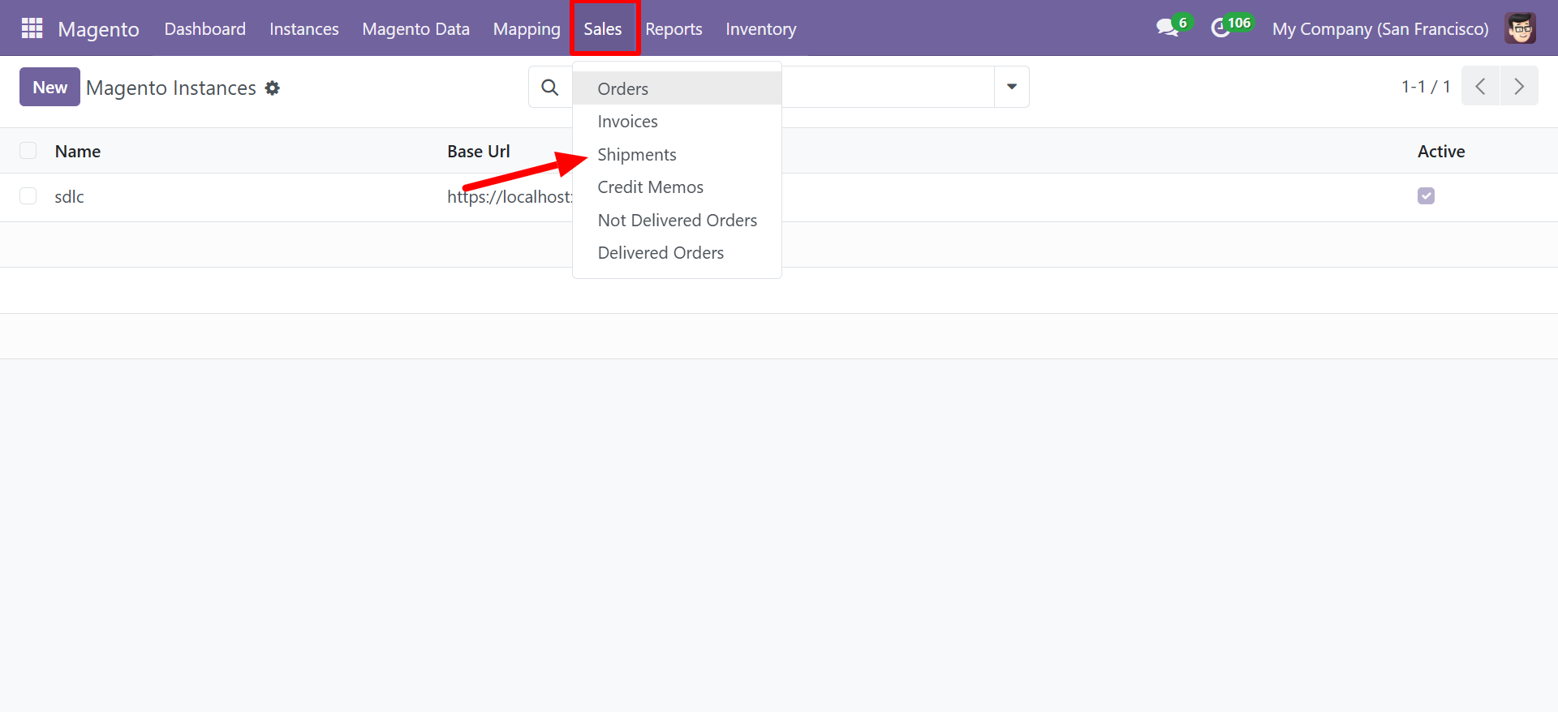Select Delivered Orders menu entry
This screenshot has width=1558, height=712.
click(677, 253)
